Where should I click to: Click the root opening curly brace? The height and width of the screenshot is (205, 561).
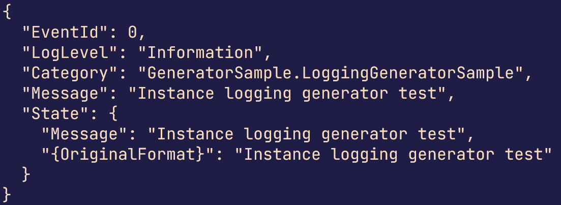7,12
